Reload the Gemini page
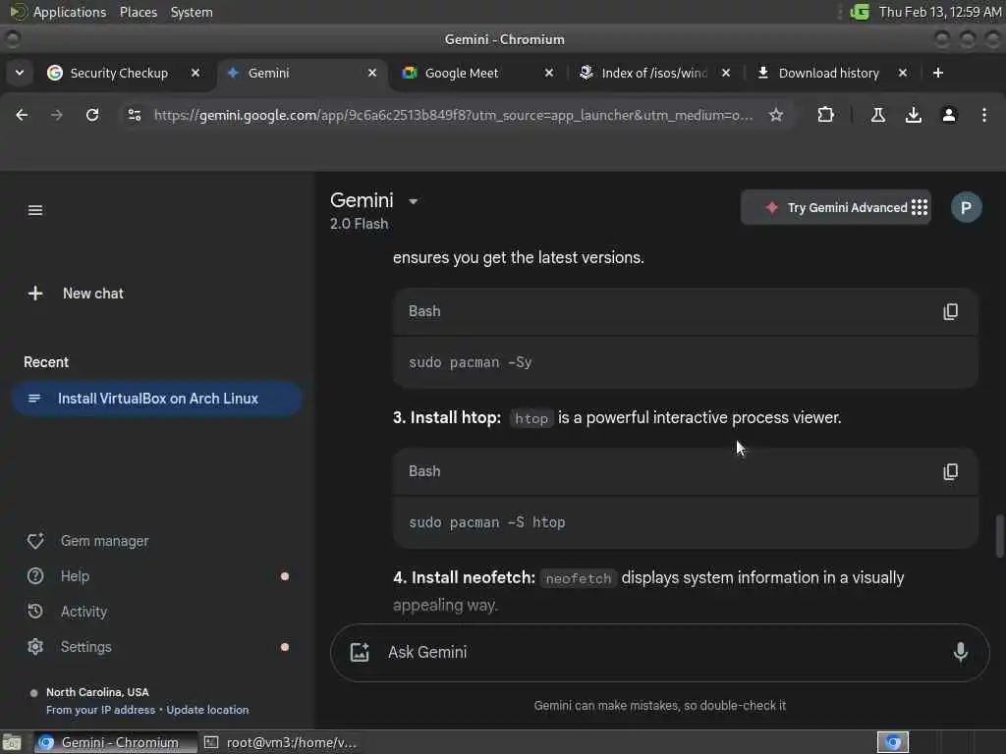 (x=92, y=115)
